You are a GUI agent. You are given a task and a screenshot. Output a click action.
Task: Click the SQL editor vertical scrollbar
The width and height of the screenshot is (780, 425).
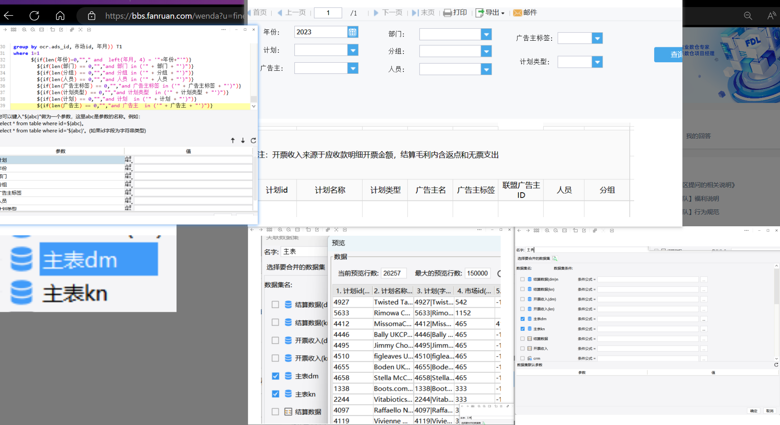254,99
